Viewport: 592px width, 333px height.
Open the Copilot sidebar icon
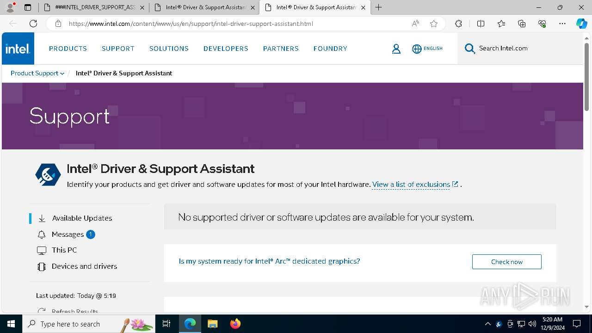coord(581,24)
